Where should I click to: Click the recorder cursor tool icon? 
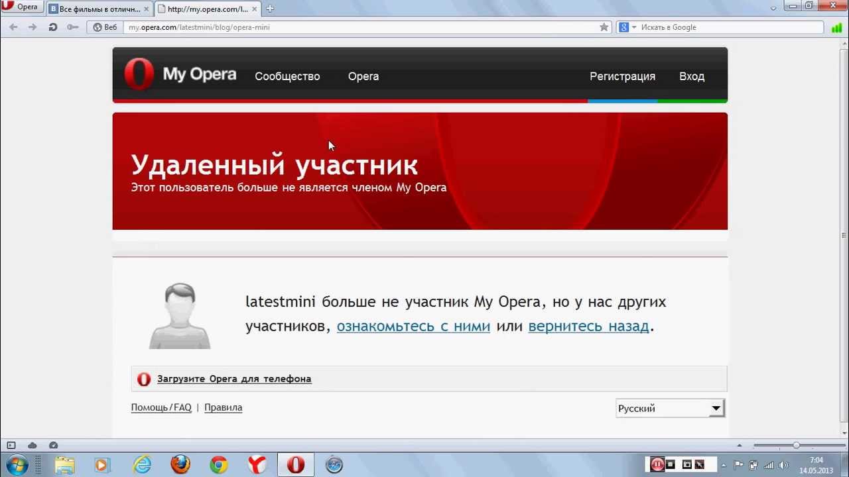[699, 464]
